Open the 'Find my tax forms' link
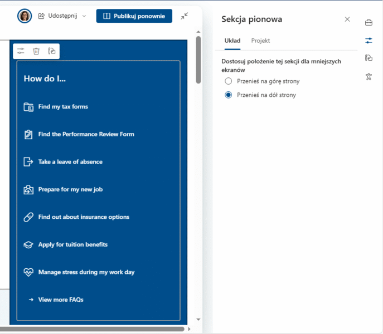The width and height of the screenshot is (383, 334). 62,106
